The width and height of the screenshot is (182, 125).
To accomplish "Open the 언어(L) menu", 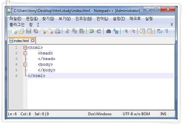I will 102,19.
